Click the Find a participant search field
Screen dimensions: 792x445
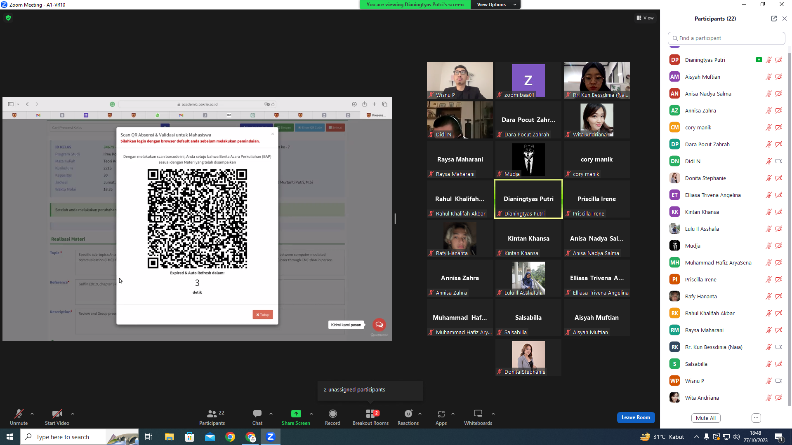coord(726,38)
